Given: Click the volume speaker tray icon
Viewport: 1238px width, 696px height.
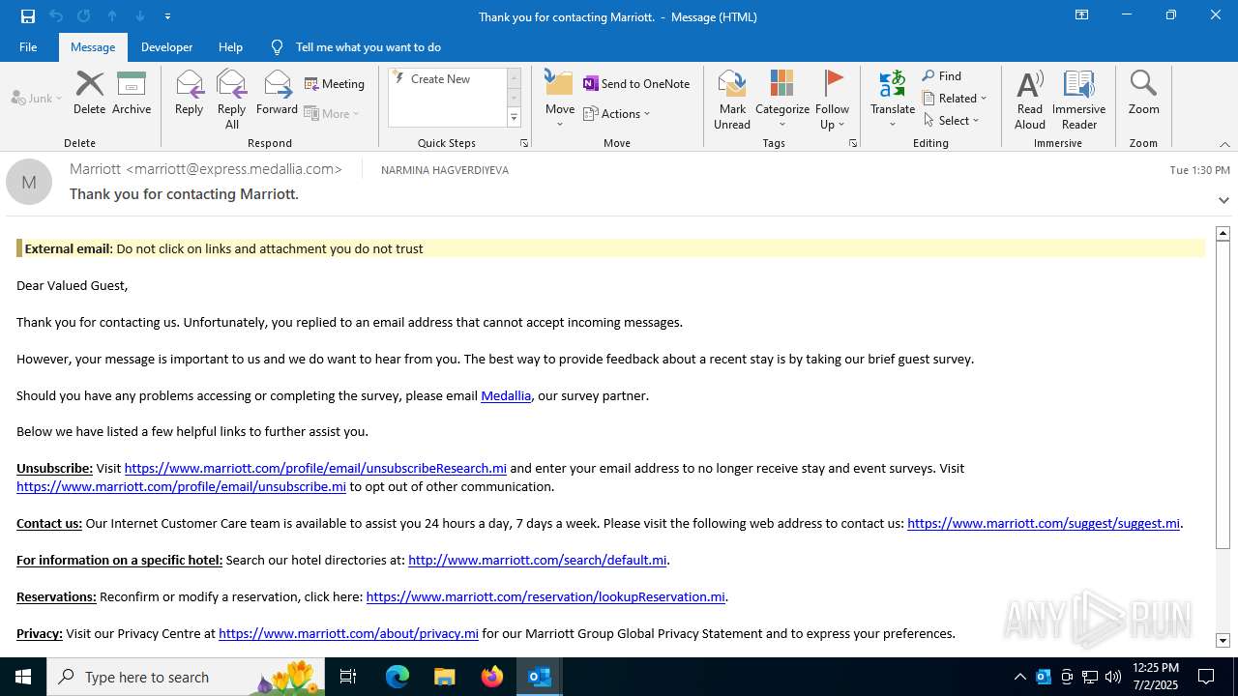Looking at the screenshot, I should coord(1113,677).
